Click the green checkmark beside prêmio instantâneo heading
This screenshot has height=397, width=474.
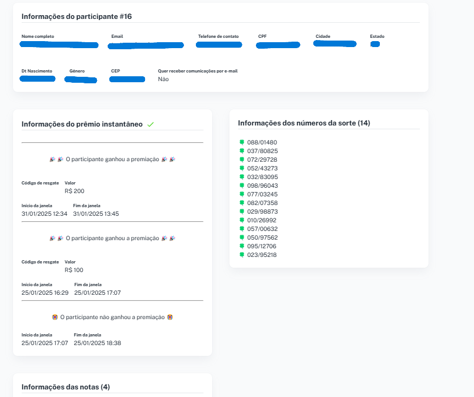click(x=150, y=124)
